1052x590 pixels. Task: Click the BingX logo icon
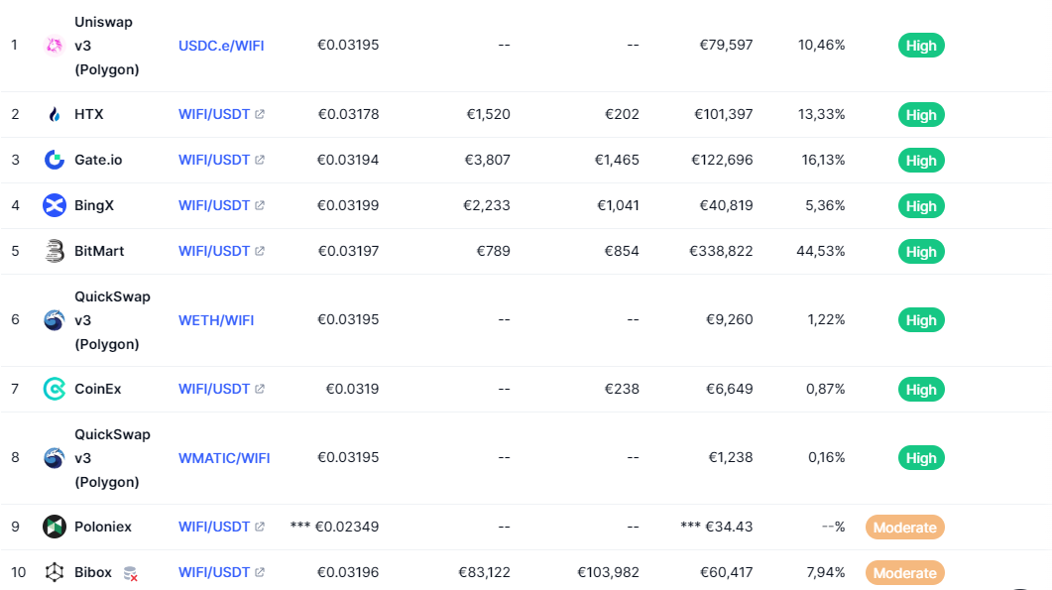pyautogui.click(x=55, y=205)
